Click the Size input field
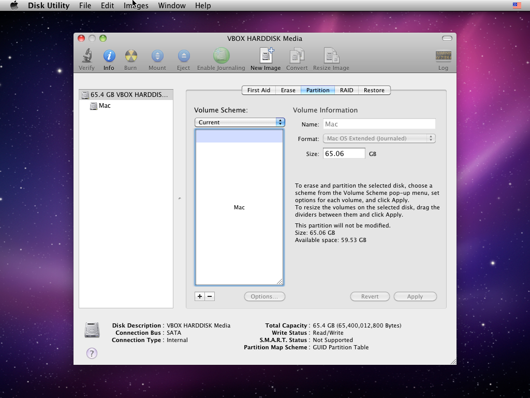 tap(344, 154)
